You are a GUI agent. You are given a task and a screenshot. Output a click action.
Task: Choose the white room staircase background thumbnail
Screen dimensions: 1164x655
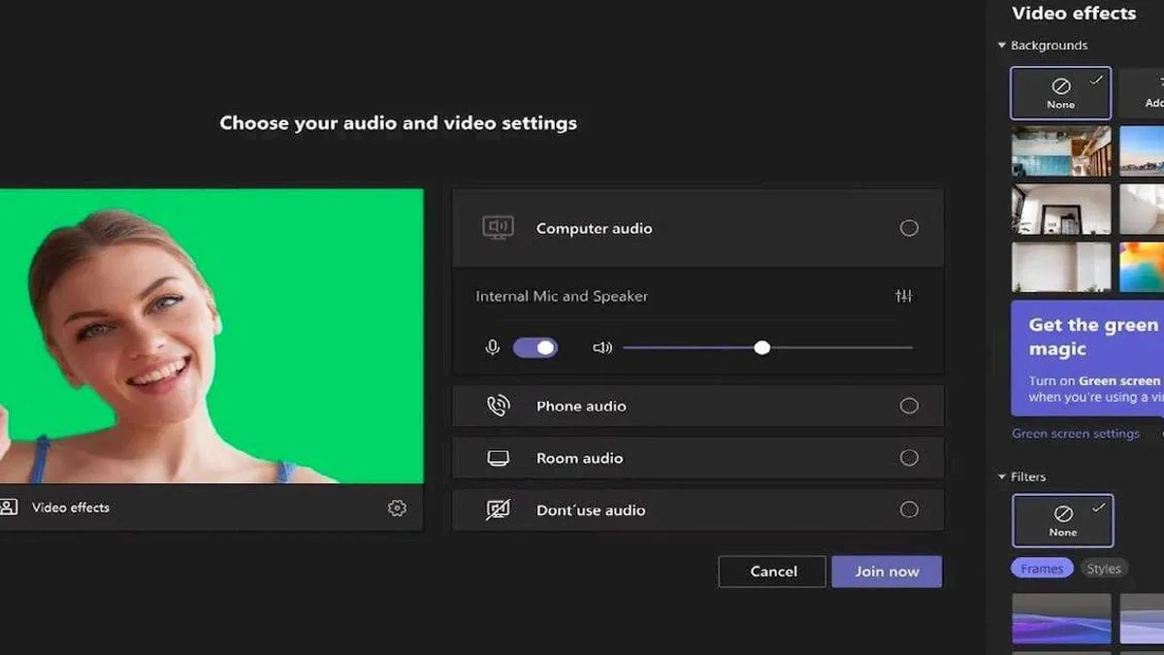(x=1061, y=209)
